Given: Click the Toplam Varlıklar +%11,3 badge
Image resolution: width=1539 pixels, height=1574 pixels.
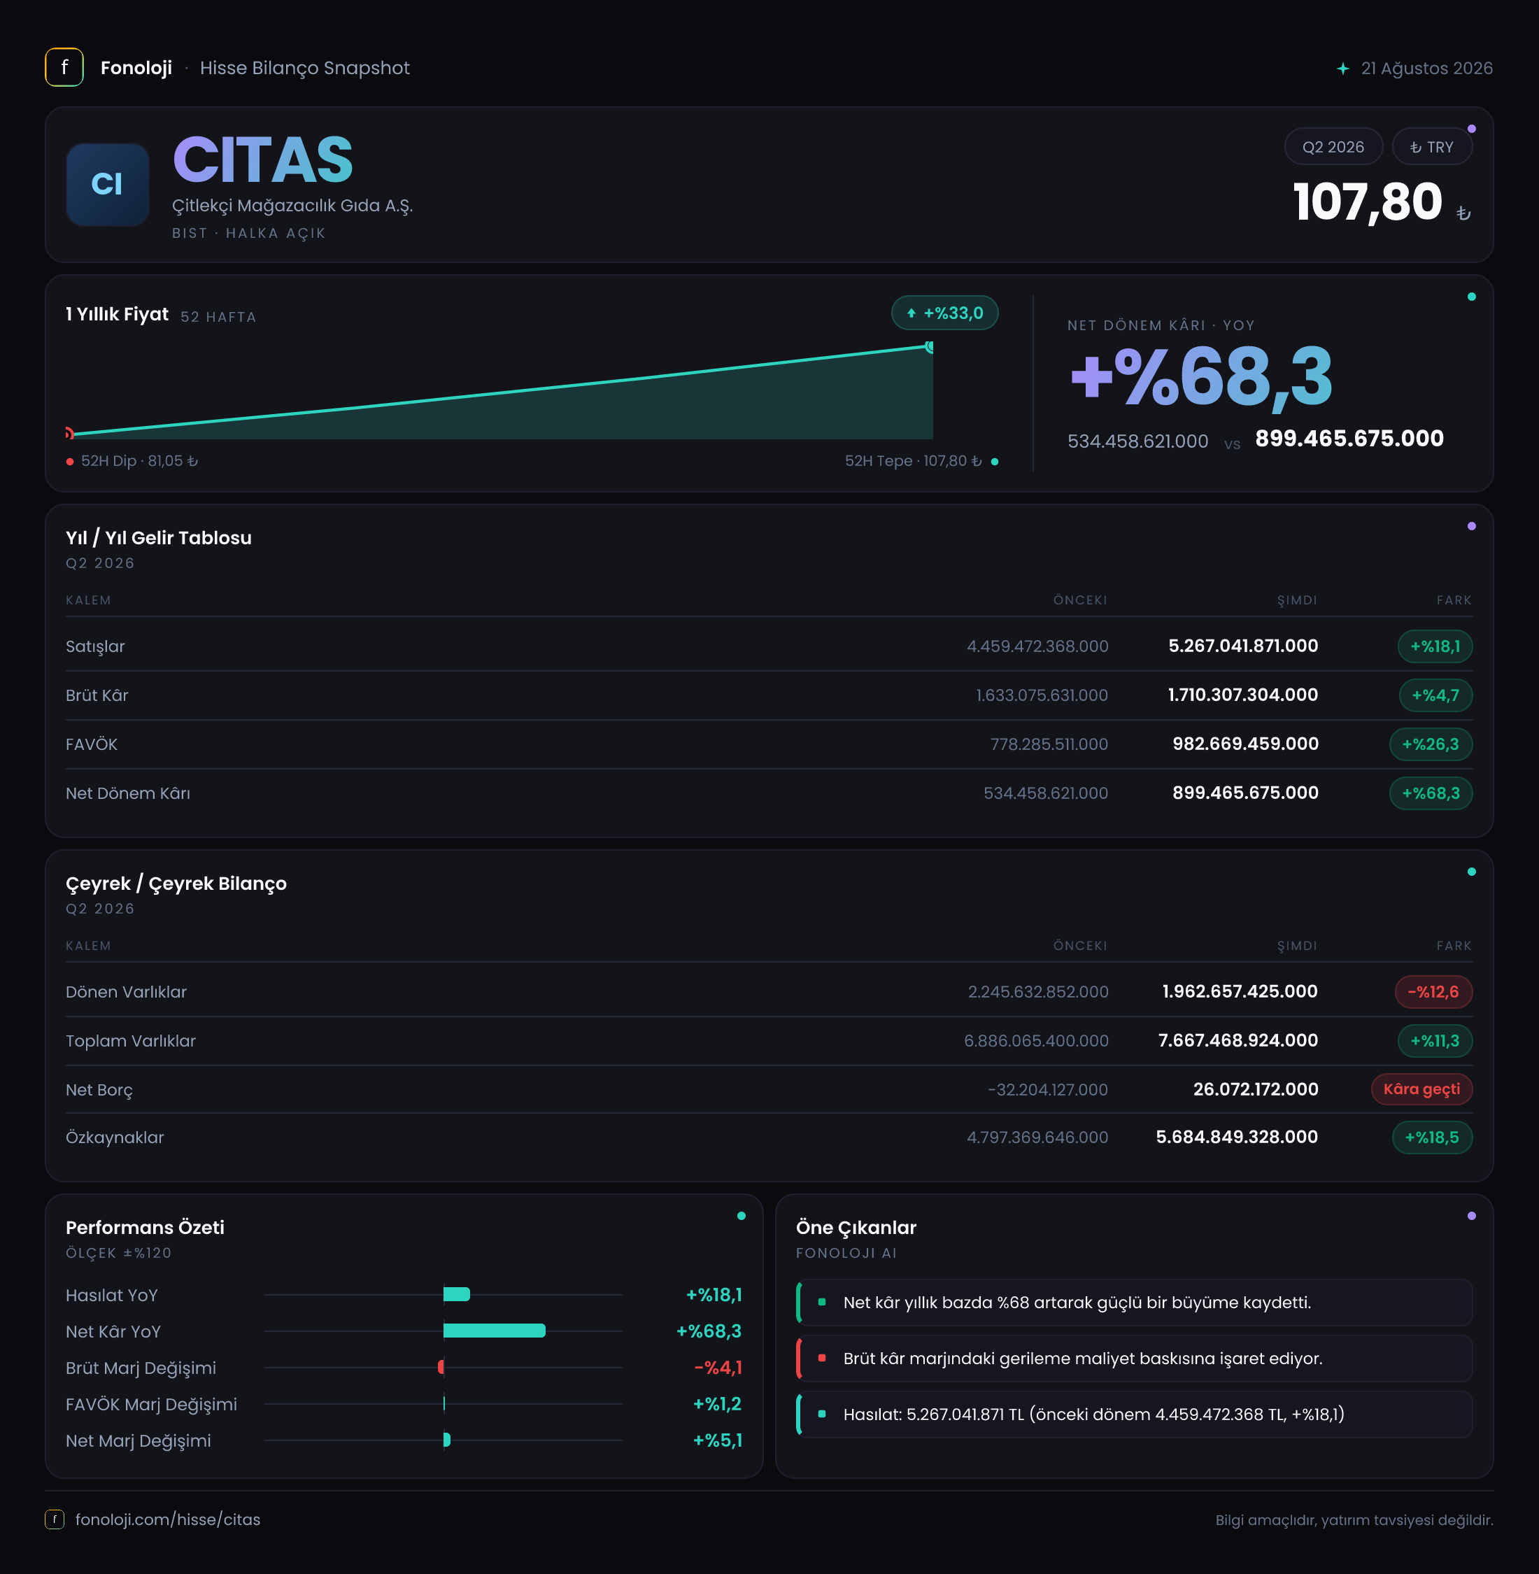Looking at the screenshot, I should point(1435,1040).
